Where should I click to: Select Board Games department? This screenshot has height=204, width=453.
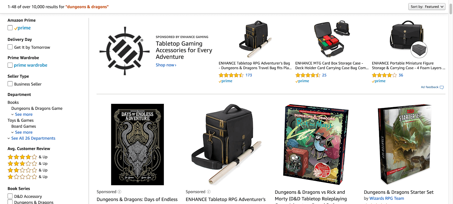(x=23, y=126)
